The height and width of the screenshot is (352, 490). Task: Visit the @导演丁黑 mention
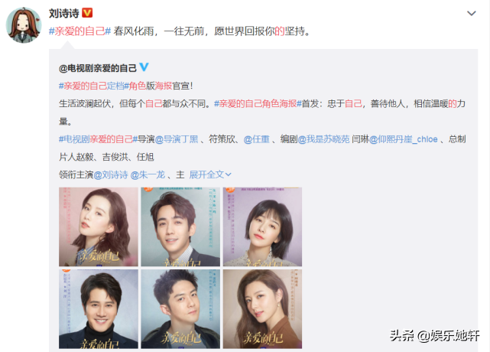tap(177, 139)
